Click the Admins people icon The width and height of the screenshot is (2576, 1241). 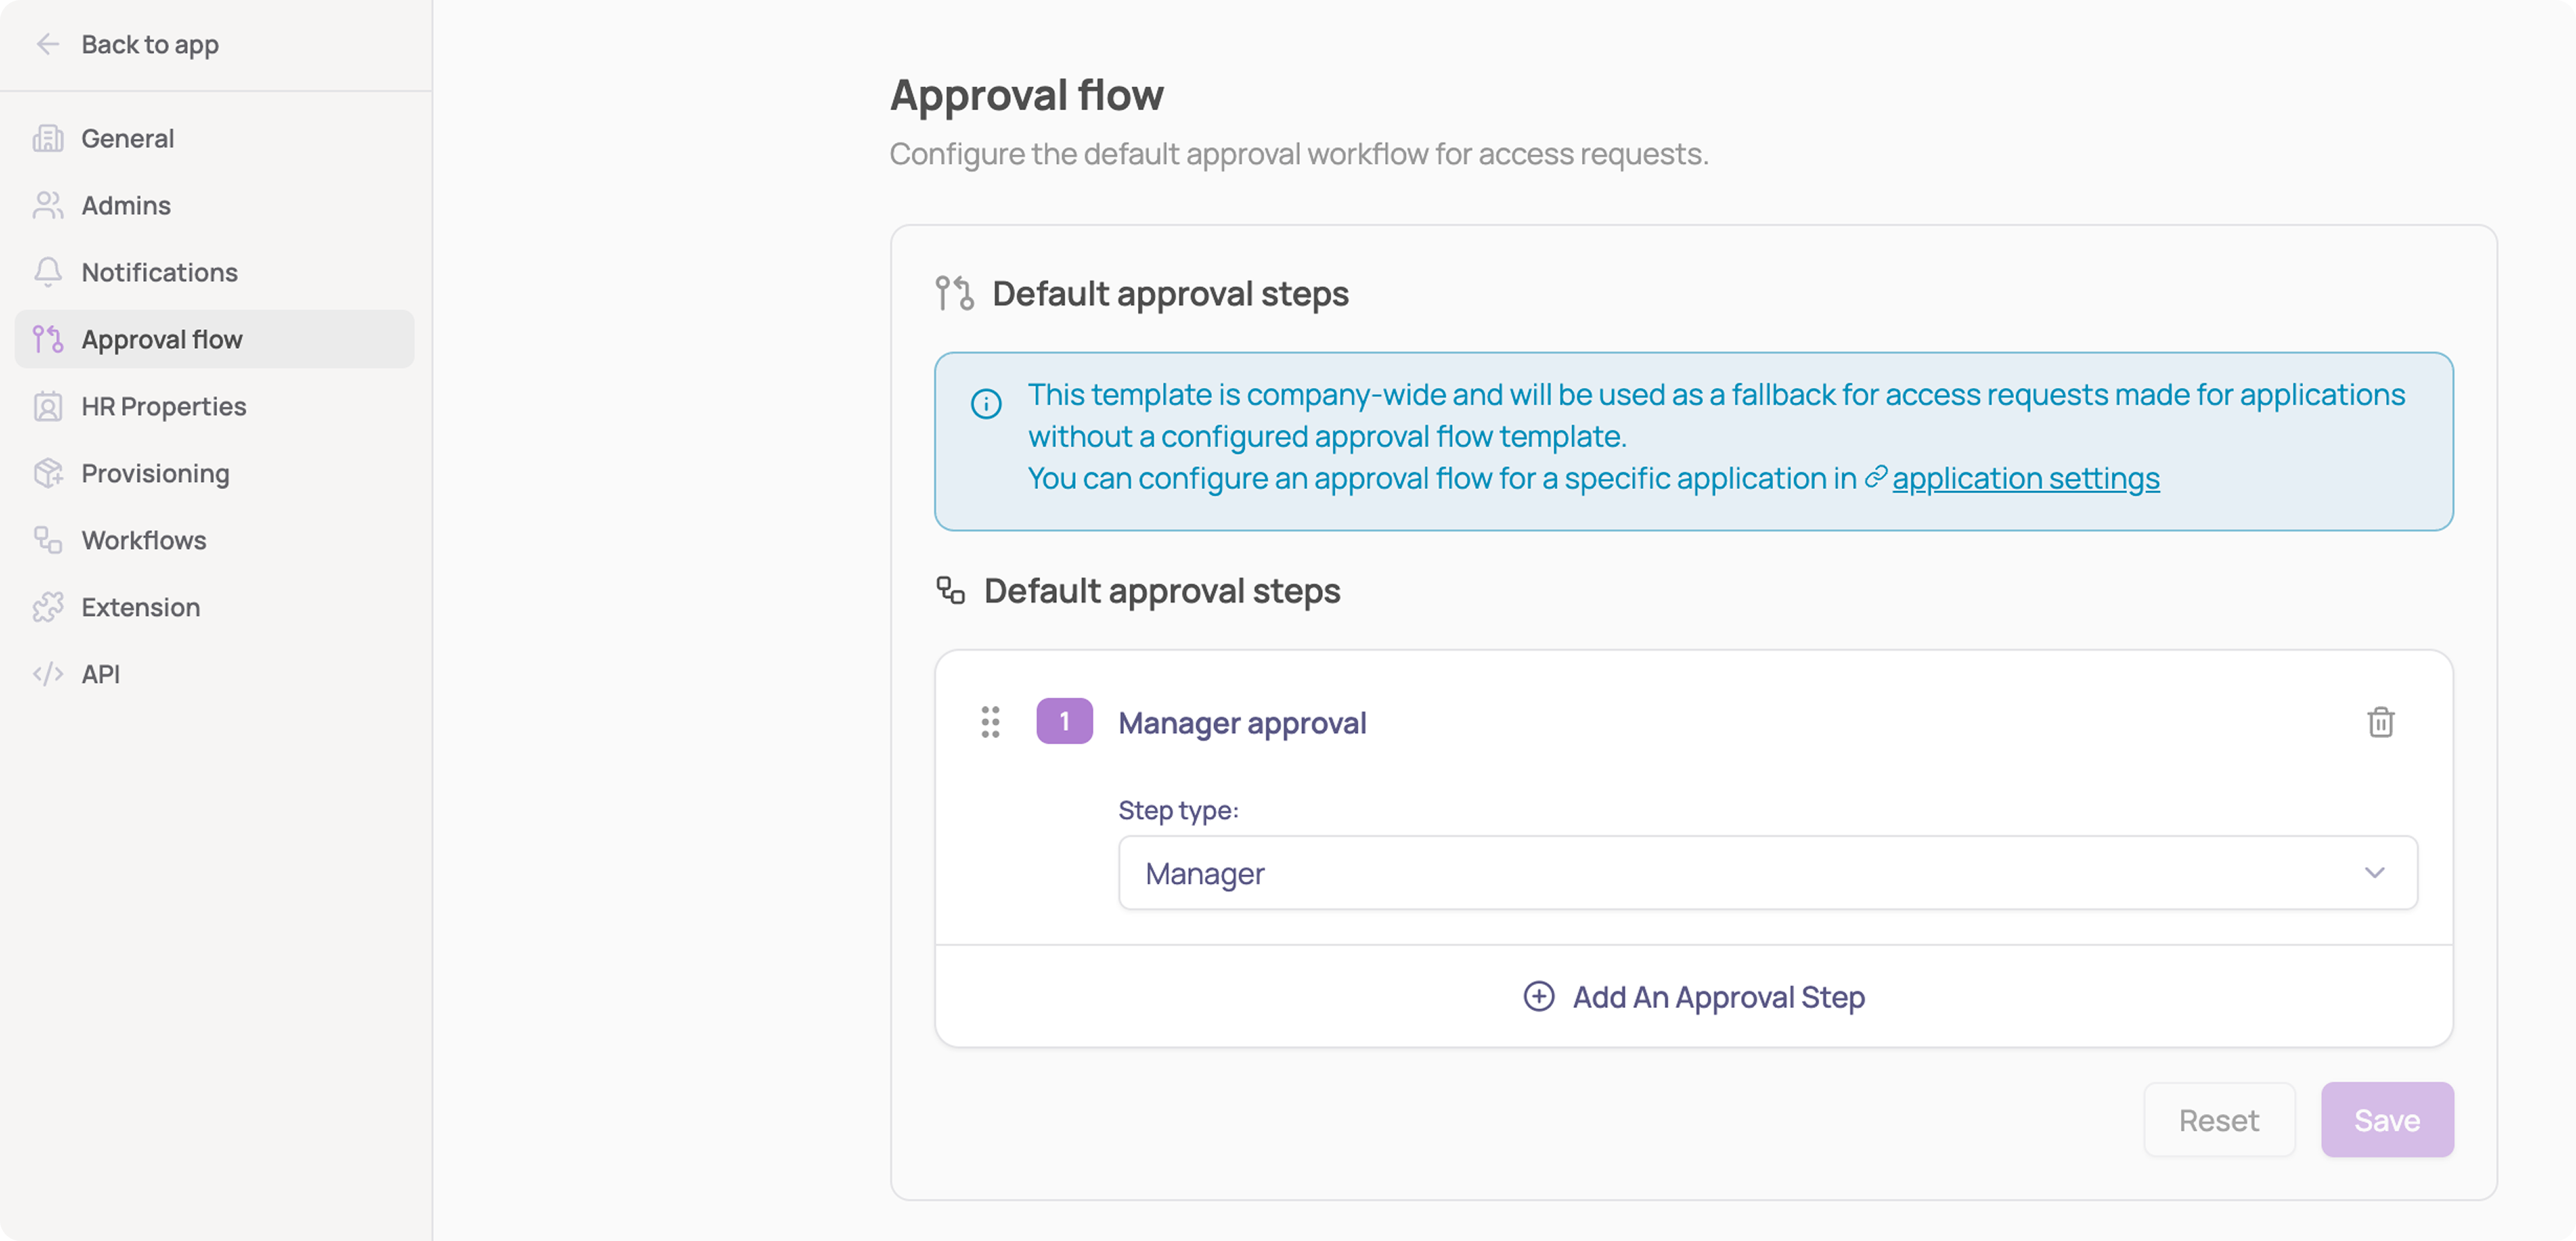coord(47,205)
